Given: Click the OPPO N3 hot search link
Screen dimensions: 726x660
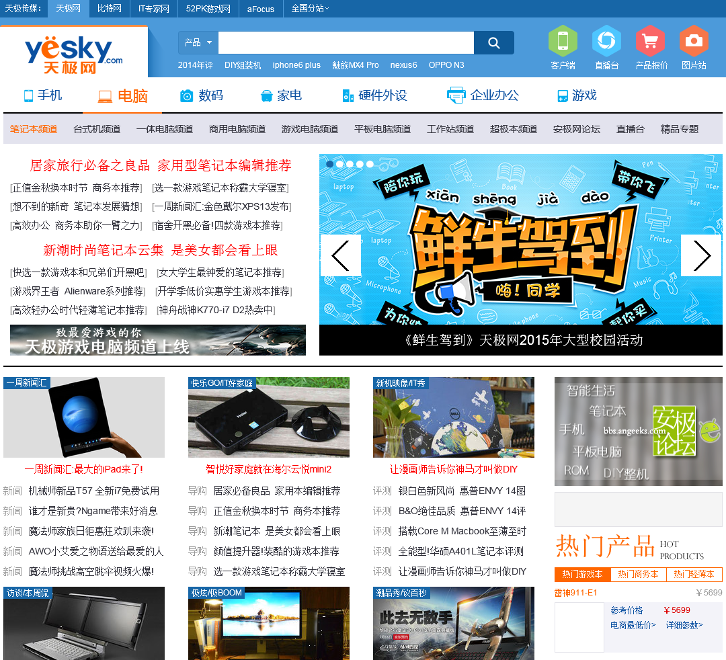Looking at the screenshot, I should click(446, 65).
